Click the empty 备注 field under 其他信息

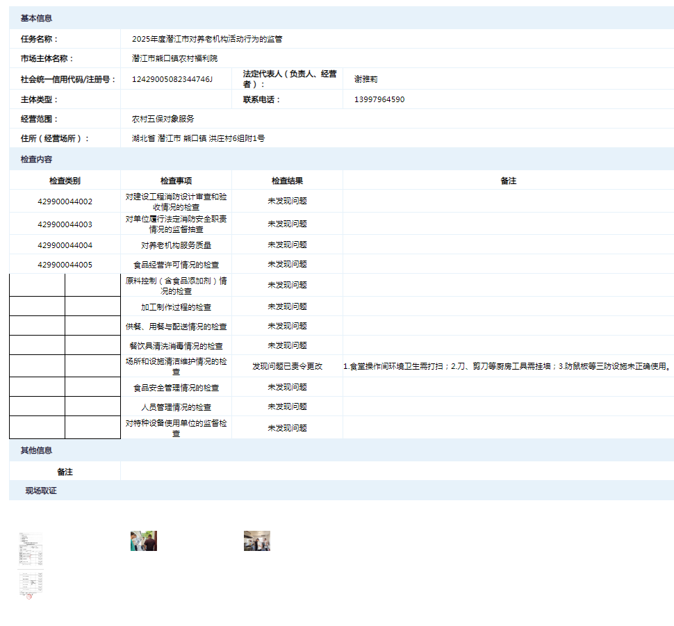[x=396, y=472]
